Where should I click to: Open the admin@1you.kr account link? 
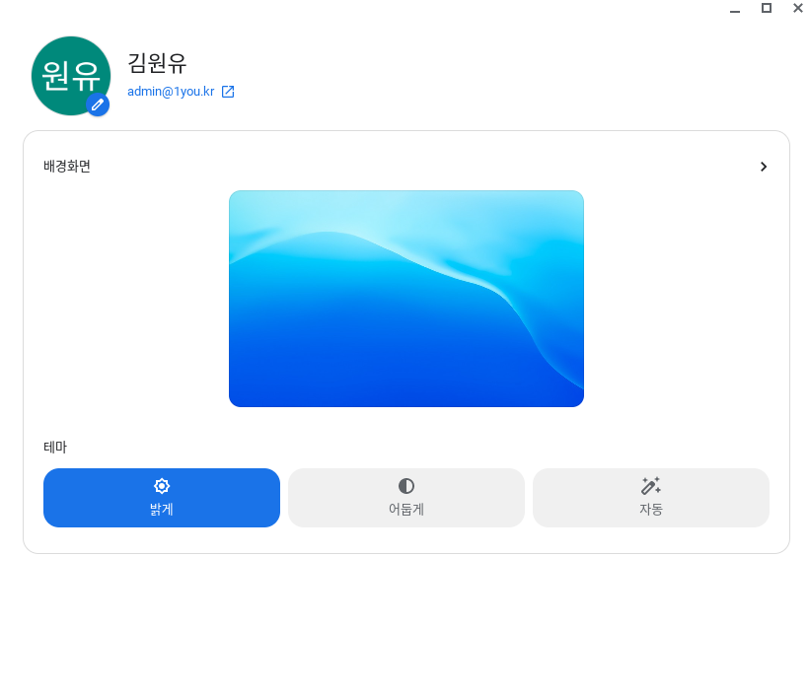(171, 92)
